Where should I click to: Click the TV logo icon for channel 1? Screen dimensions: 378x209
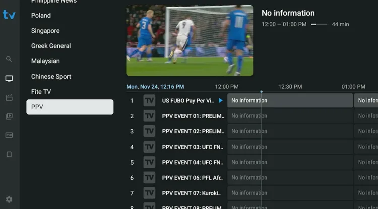tap(149, 100)
